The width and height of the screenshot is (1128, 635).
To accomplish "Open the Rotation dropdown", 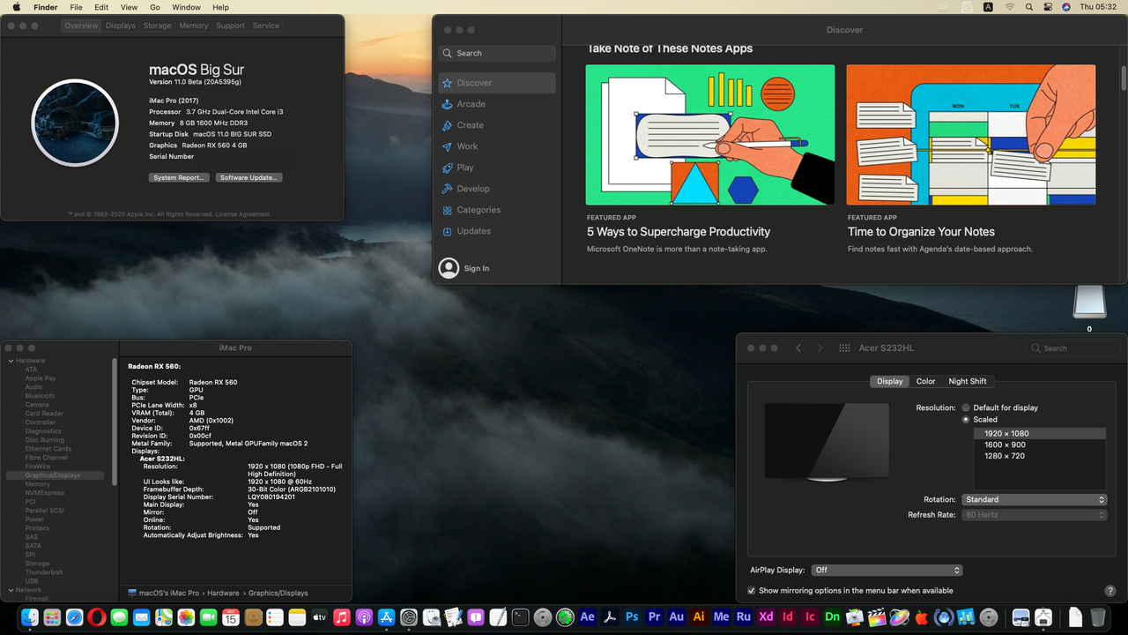I will point(1035,499).
